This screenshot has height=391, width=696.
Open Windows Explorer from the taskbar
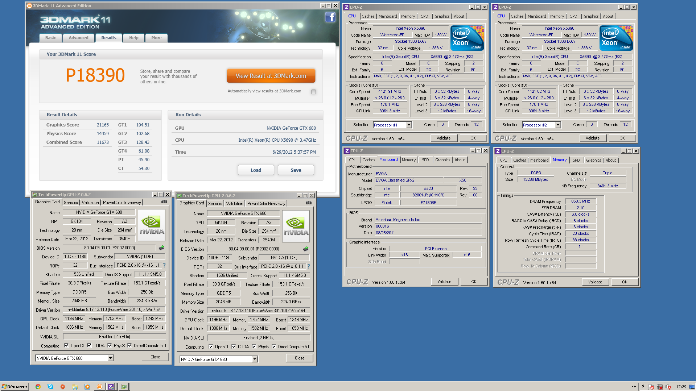click(x=75, y=387)
